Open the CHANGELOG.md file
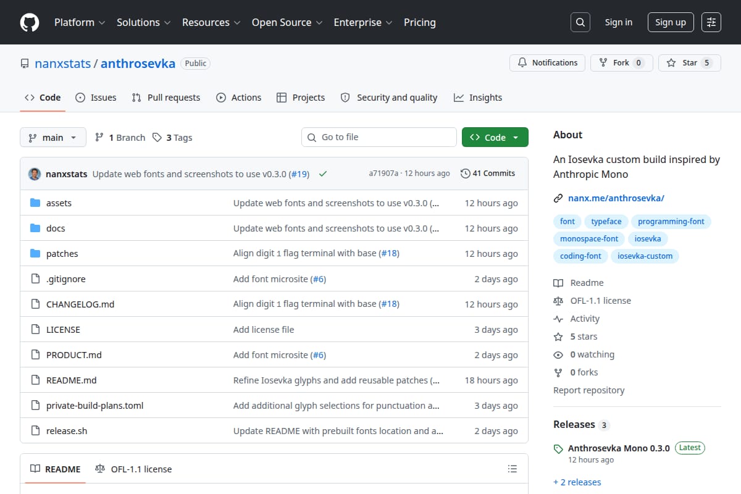This screenshot has height=494, width=741. (x=80, y=304)
